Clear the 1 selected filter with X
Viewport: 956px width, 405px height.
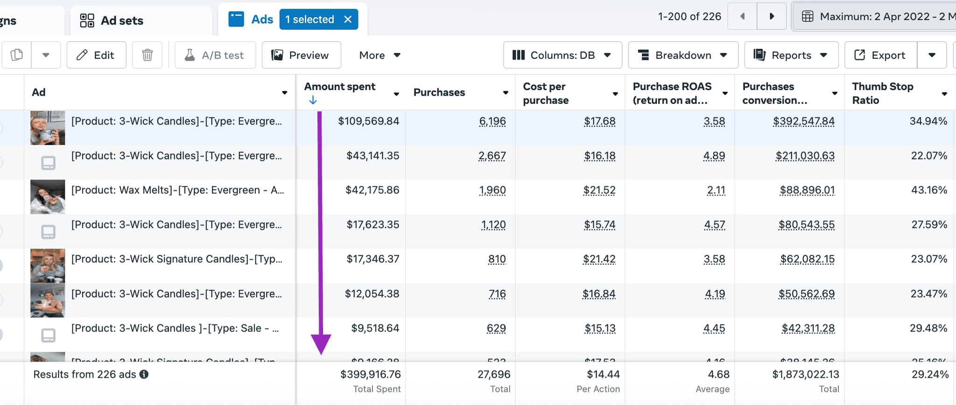coord(348,20)
